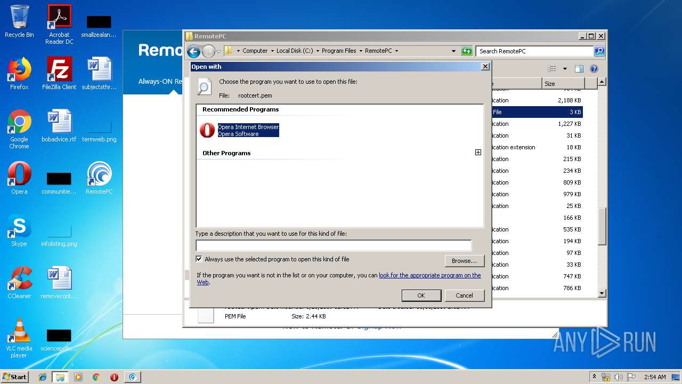The width and height of the screenshot is (682, 384).
Task: Open the Opera desktop shortcut
Action: (19, 178)
